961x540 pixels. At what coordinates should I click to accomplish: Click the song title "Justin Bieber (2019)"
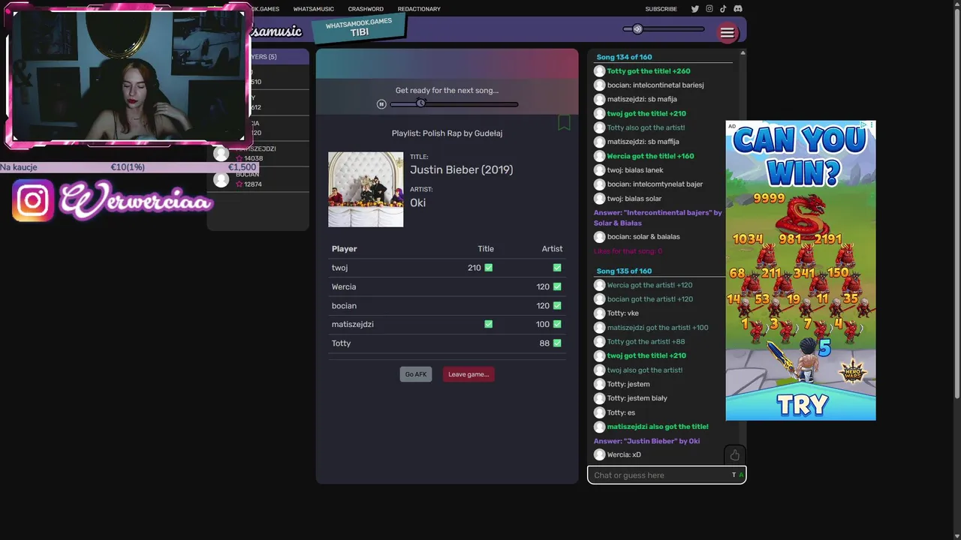pos(462,170)
